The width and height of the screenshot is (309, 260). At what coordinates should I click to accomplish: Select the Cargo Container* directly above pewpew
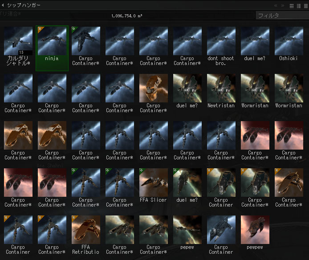[255, 188]
